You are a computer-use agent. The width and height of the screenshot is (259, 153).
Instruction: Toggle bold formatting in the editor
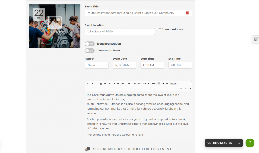[92, 84]
